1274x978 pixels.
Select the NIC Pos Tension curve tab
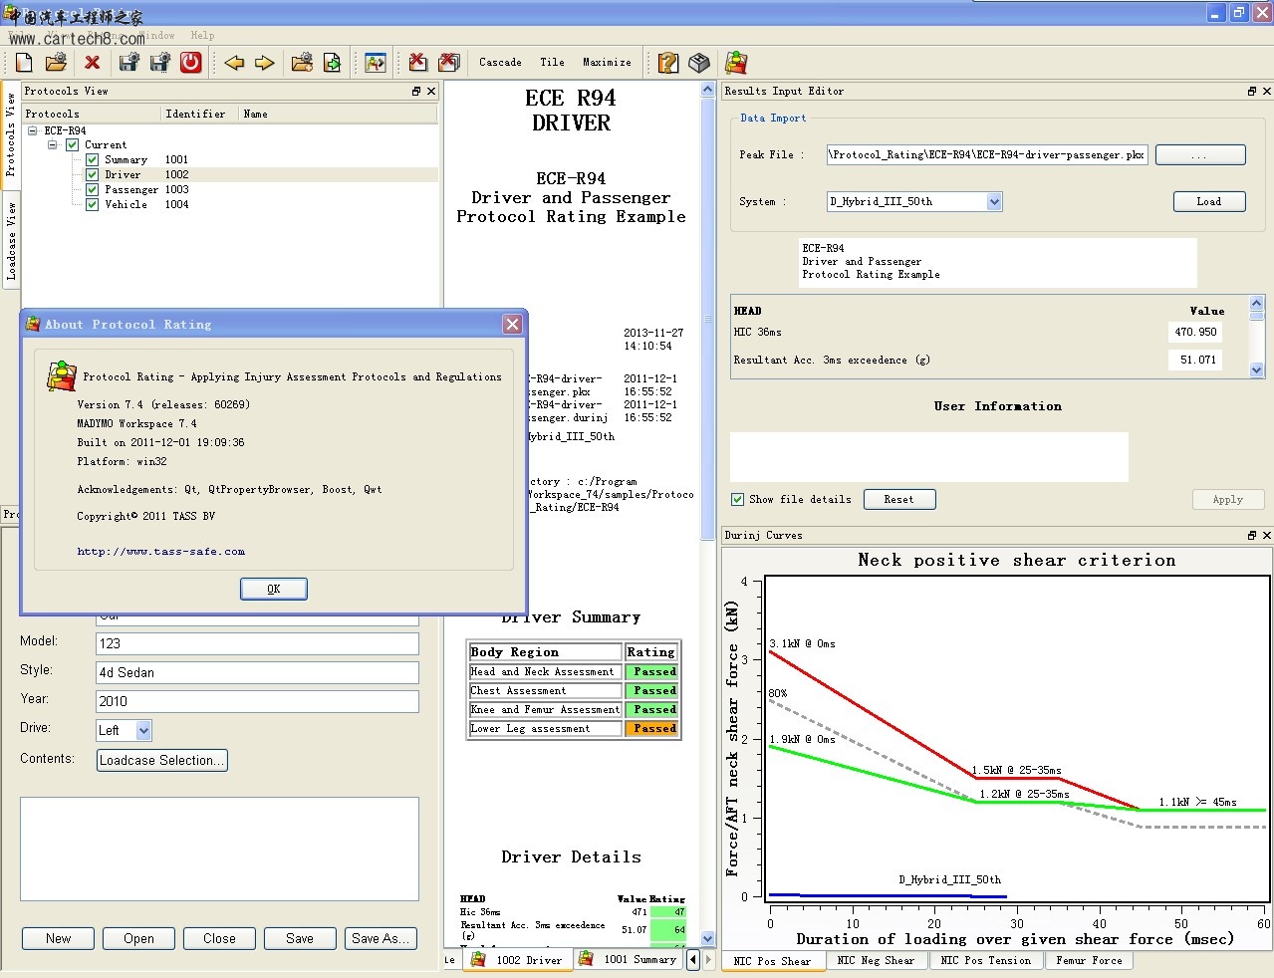[x=986, y=961]
